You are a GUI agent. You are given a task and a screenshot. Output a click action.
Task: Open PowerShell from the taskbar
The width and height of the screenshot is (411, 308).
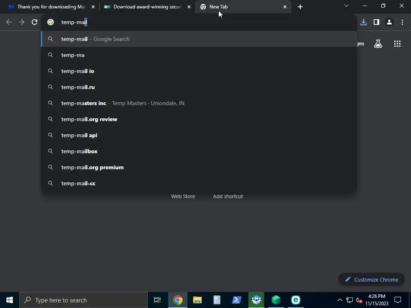click(x=236, y=300)
